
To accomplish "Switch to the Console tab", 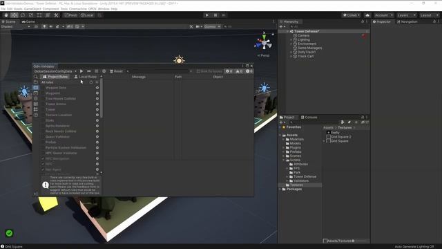I will click(309, 117).
